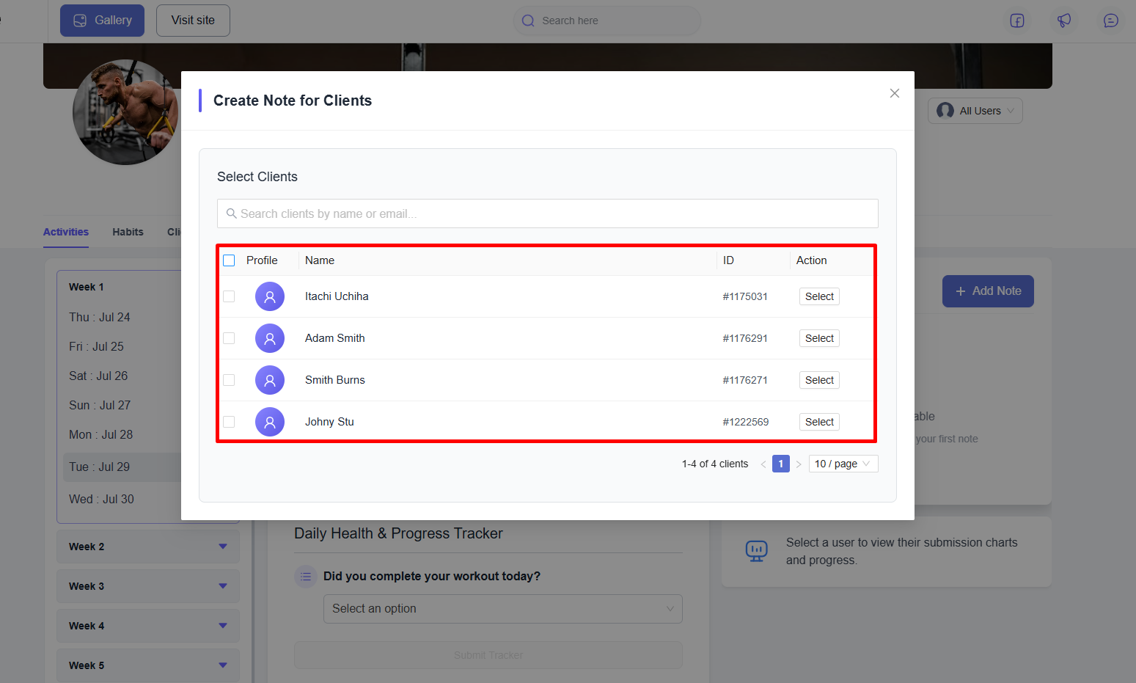Click the Search here field in top bar
The height and width of the screenshot is (683, 1136).
[607, 21]
